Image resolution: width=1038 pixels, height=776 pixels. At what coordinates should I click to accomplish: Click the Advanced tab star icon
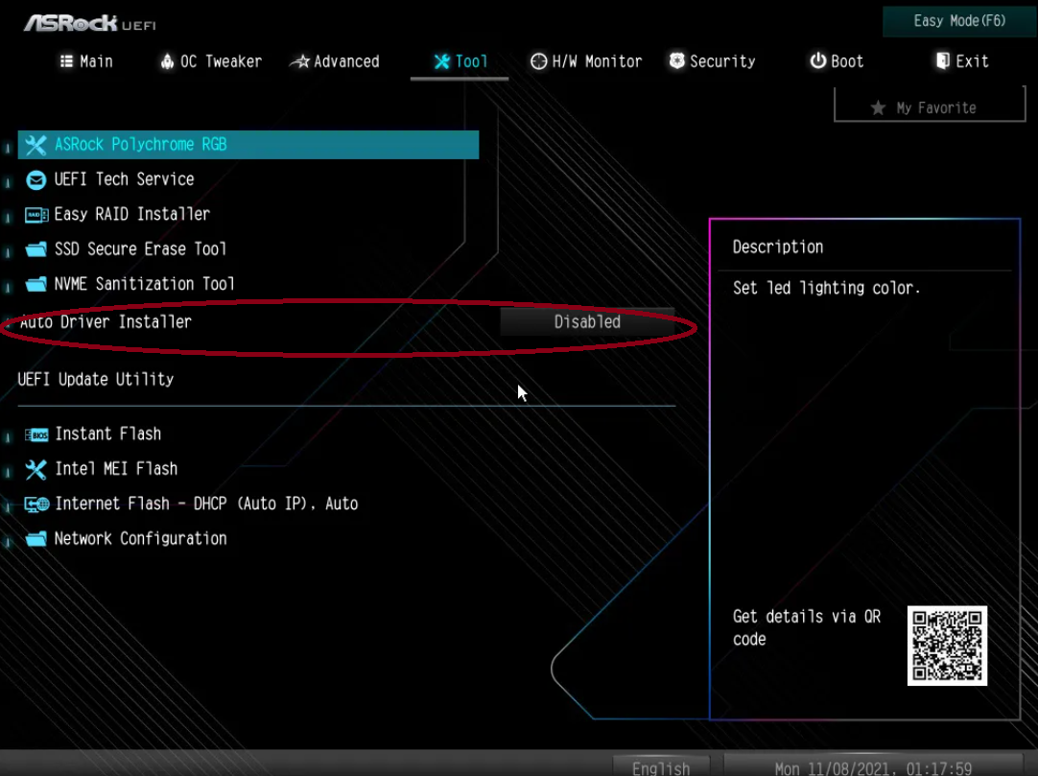(300, 61)
